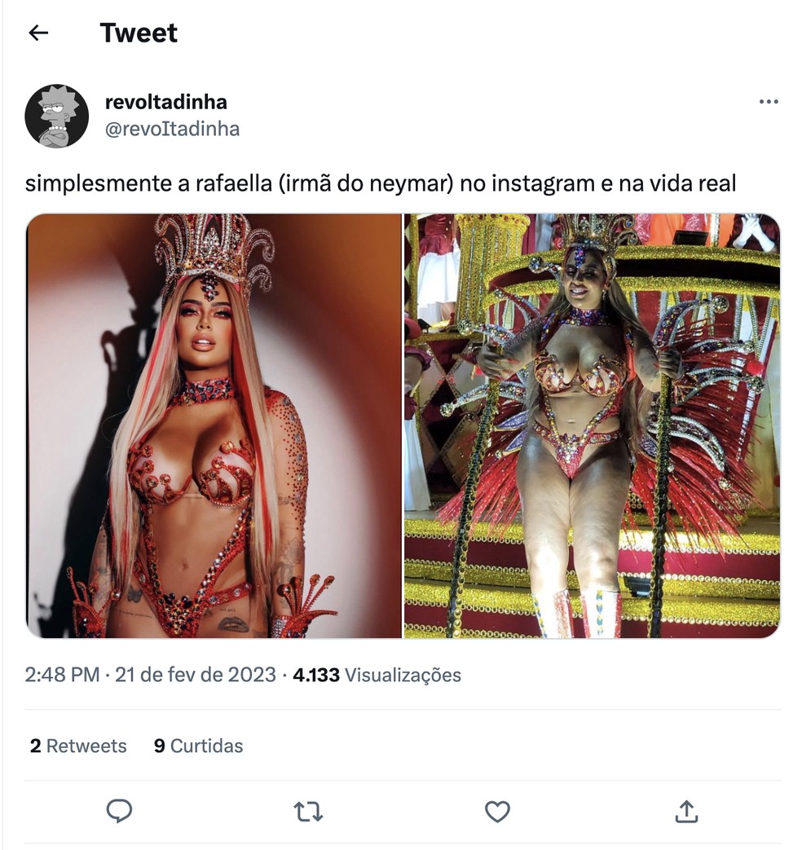Open the @revoItadinha handle
This screenshot has height=850, width=802.
coord(171,128)
